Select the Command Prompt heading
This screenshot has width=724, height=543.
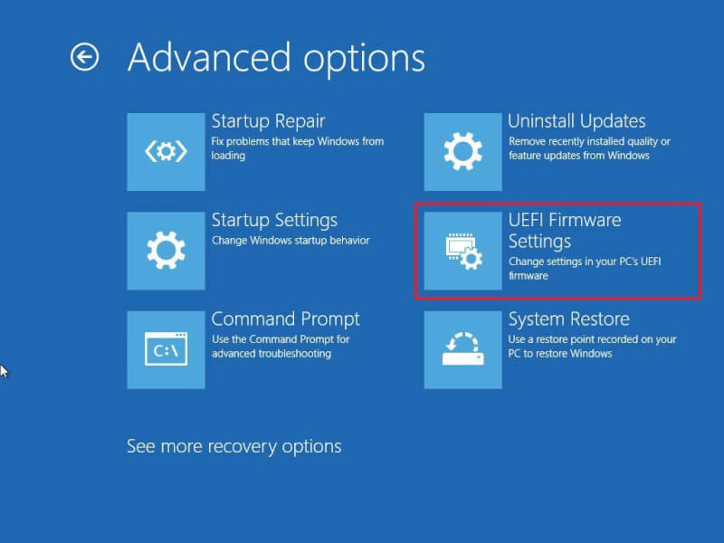tap(286, 319)
